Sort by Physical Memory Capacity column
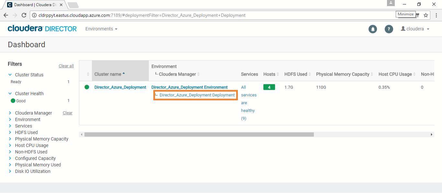442x193 pixels. (x=345, y=74)
